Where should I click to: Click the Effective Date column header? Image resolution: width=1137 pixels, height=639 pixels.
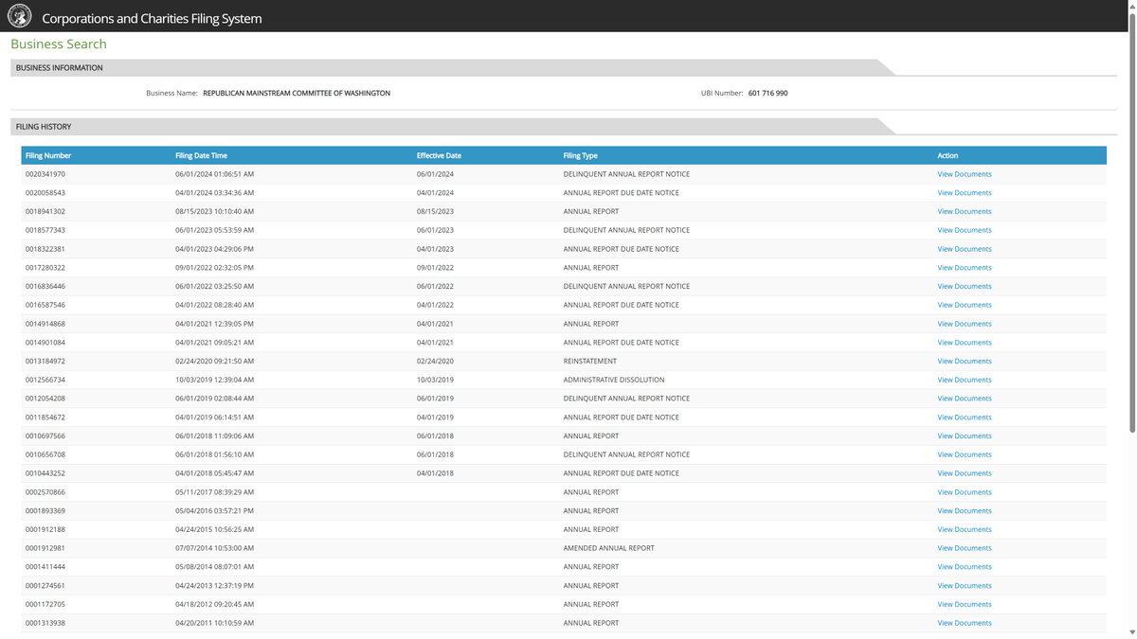point(439,155)
